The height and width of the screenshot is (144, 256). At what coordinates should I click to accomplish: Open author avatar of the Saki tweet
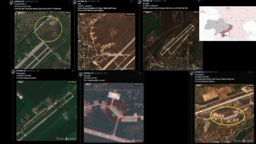75,2
